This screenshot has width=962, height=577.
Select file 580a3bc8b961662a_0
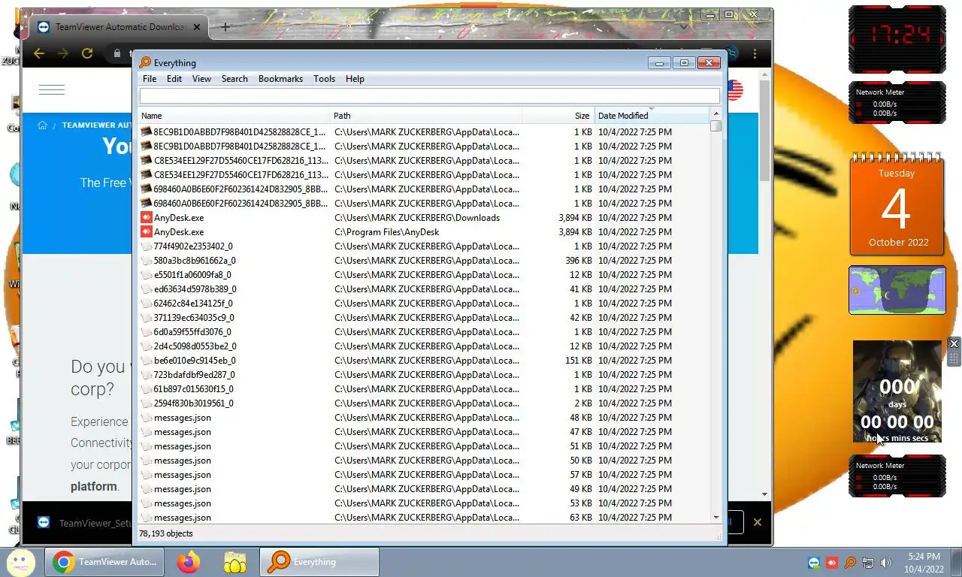(195, 261)
